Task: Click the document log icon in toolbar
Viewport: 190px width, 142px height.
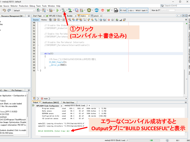Action: [116, 10]
